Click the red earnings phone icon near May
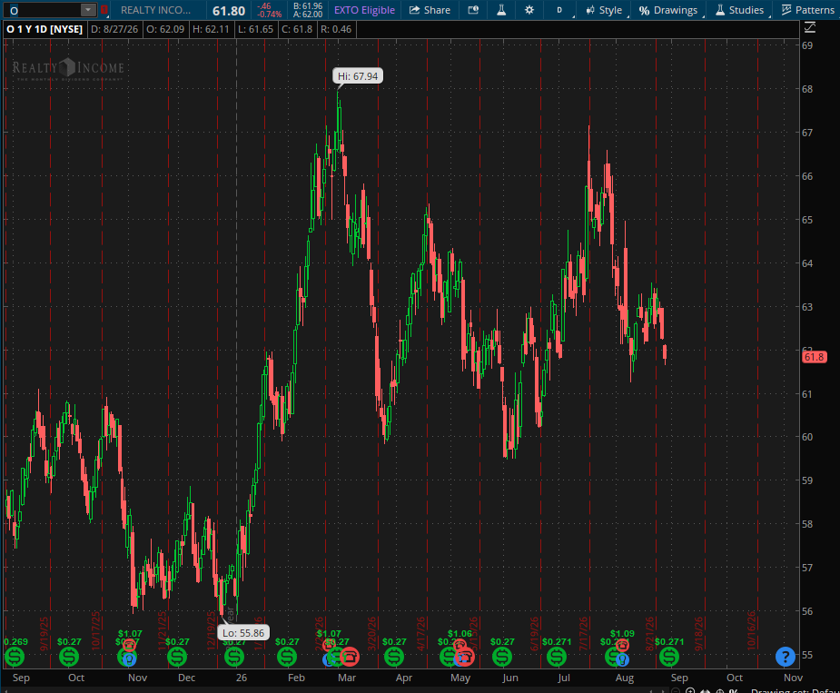 click(x=465, y=657)
